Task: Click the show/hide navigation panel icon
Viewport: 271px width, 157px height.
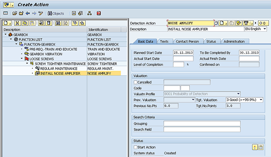Action: click(5, 13)
